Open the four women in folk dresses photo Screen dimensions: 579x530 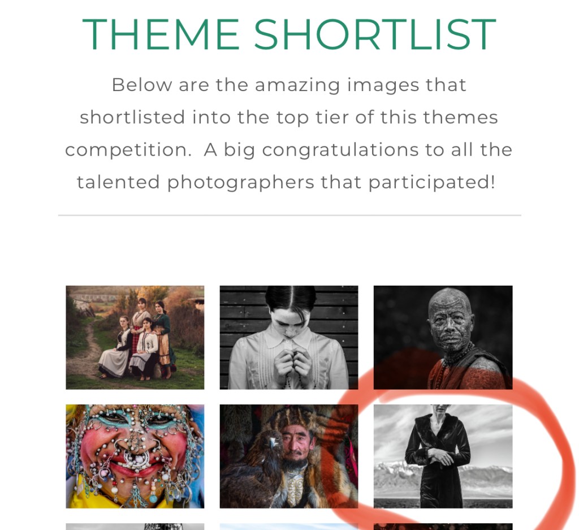click(x=135, y=337)
